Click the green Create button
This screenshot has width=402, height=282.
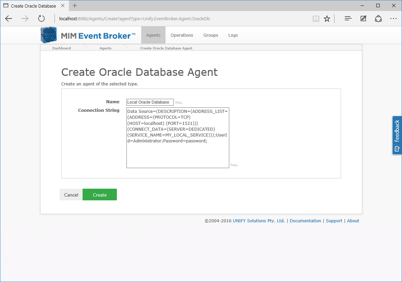[x=100, y=195]
